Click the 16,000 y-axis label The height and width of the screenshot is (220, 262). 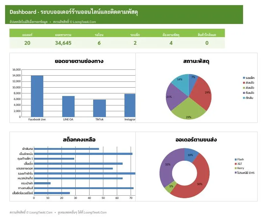point(16,69)
